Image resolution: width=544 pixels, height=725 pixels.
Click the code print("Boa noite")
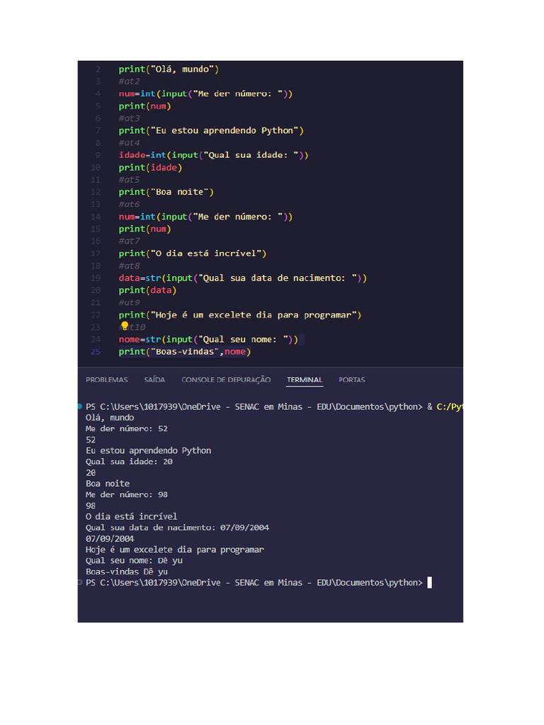point(166,192)
